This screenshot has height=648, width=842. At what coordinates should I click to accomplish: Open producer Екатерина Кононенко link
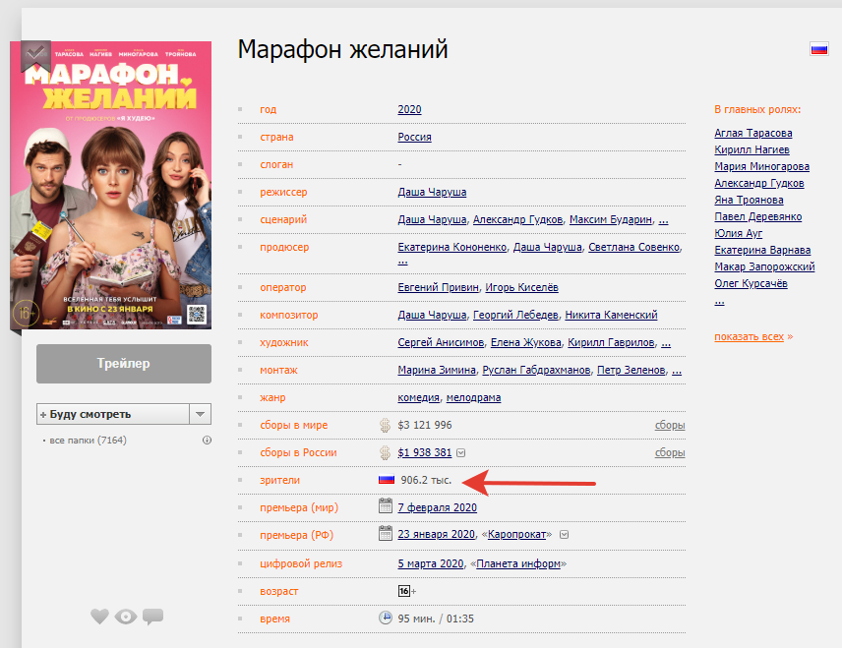[452, 247]
